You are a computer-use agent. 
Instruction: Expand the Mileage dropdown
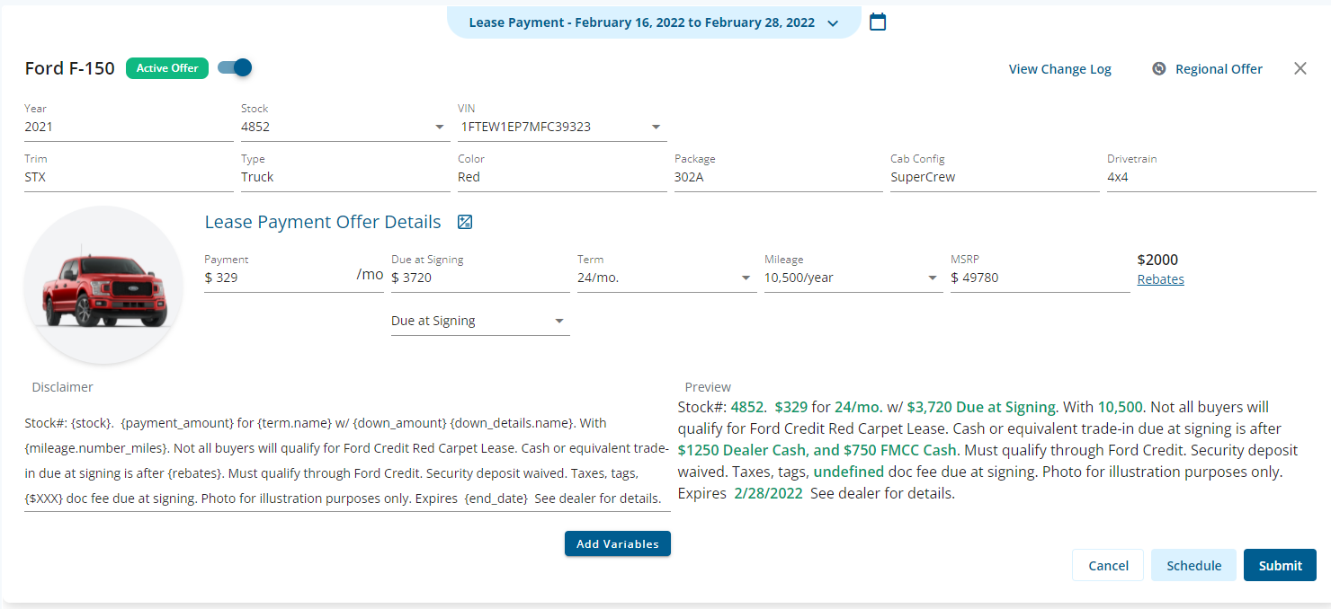point(933,278)
